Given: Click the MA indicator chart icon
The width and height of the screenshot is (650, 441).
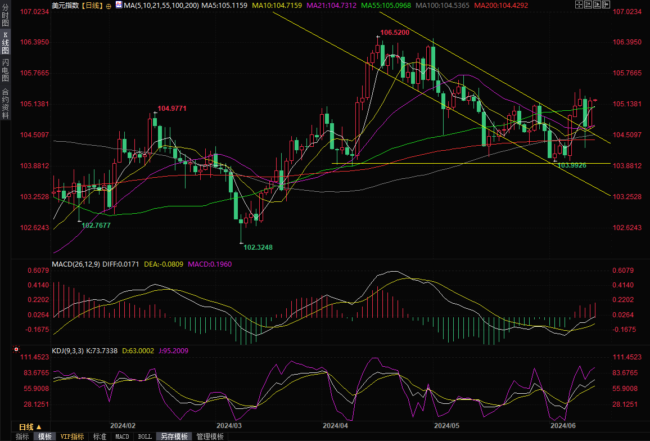Looking at the screenshot, I should (119, 4).
